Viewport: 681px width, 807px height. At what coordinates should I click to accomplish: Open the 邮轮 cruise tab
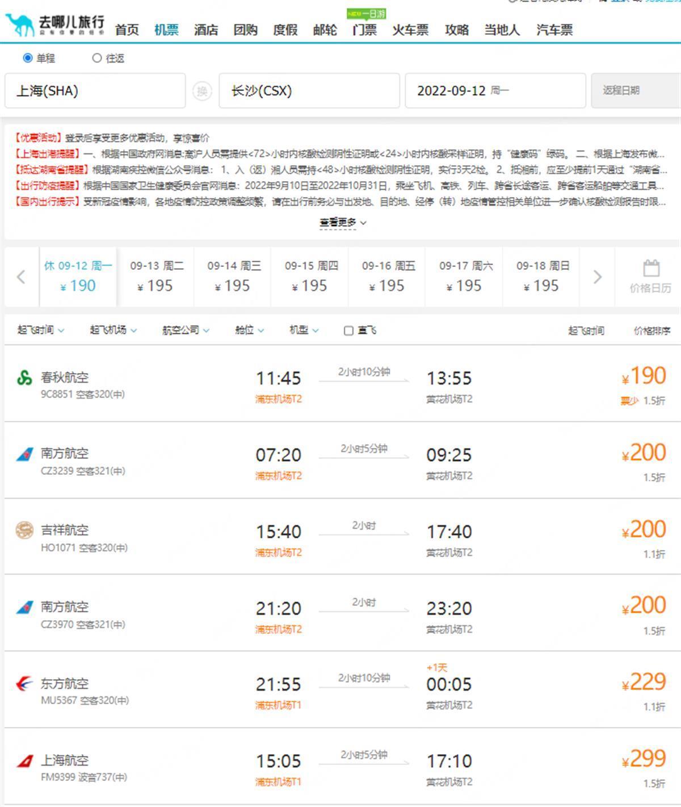click(325, 30)
